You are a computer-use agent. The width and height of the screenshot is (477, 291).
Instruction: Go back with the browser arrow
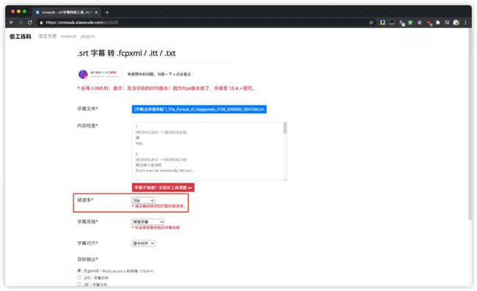[x=12, y=23]
